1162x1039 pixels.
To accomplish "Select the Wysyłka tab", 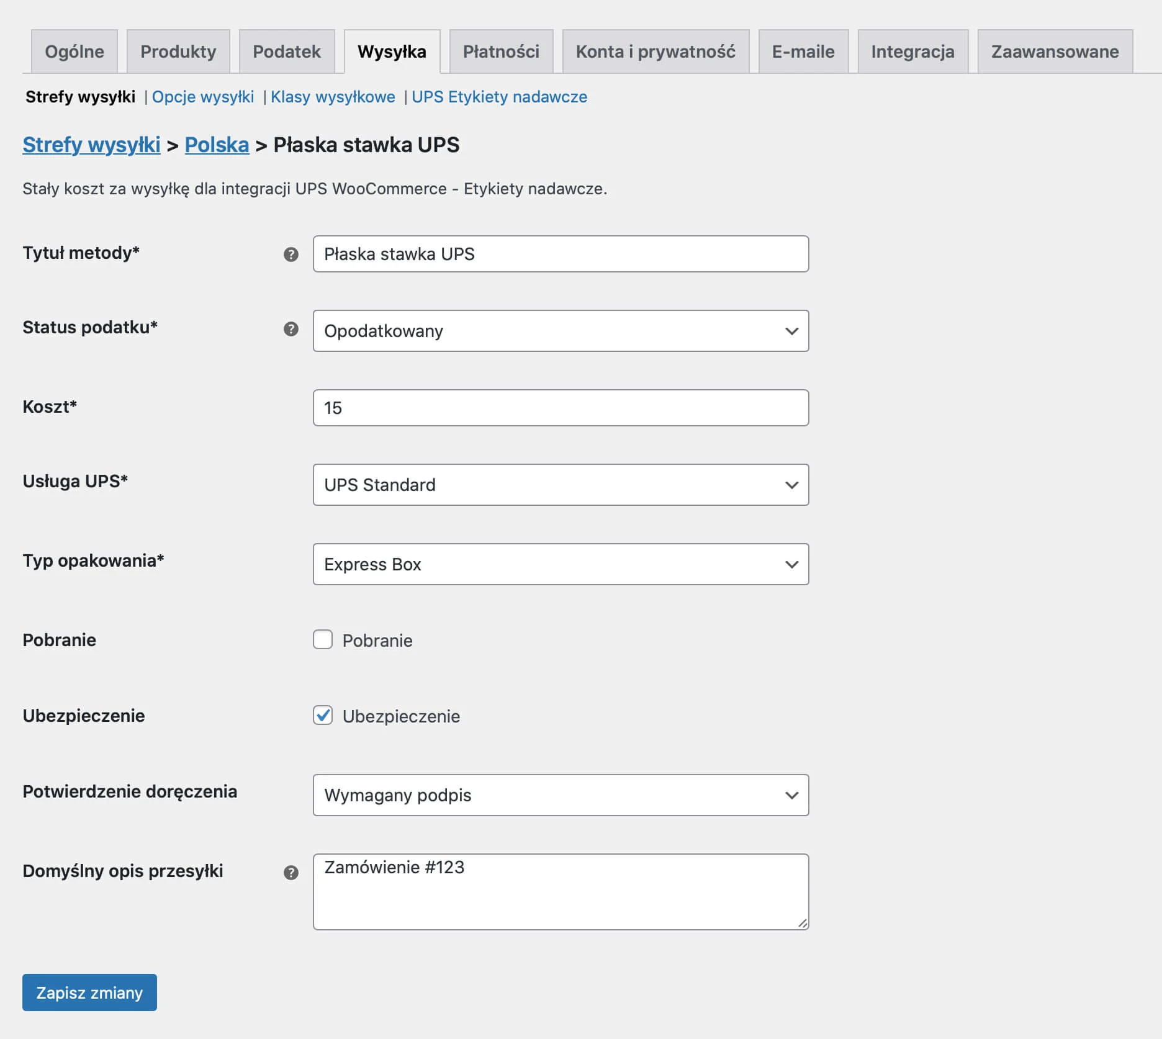I will 392,52.
